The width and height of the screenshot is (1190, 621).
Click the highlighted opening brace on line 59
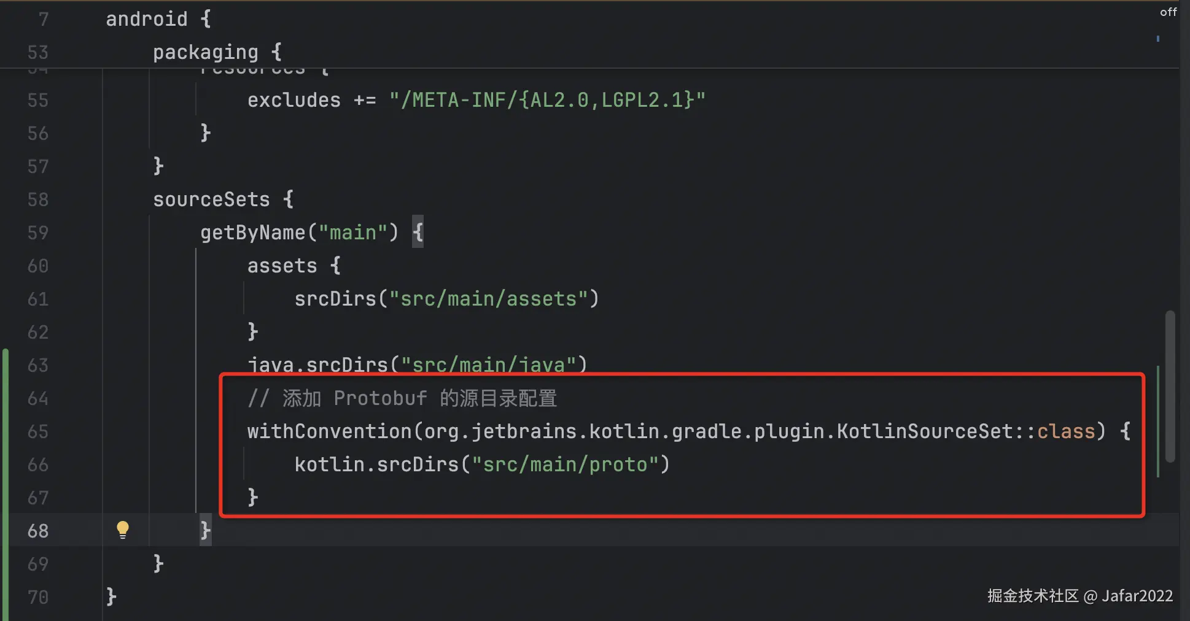tap(418, 233)
